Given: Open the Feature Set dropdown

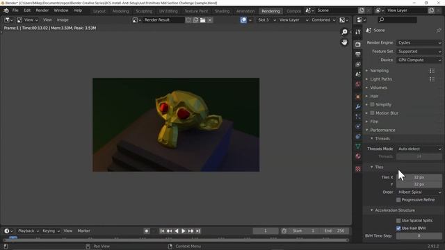Looking at the screenshot, I should [x=419, y=51].
